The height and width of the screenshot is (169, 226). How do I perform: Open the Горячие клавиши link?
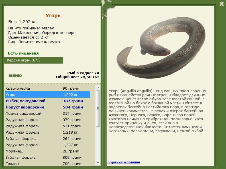click(124, 162)
